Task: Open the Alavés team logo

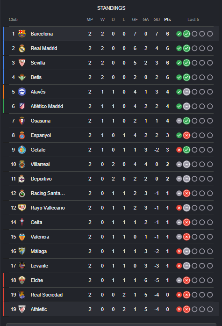Action: coord(22,92)
